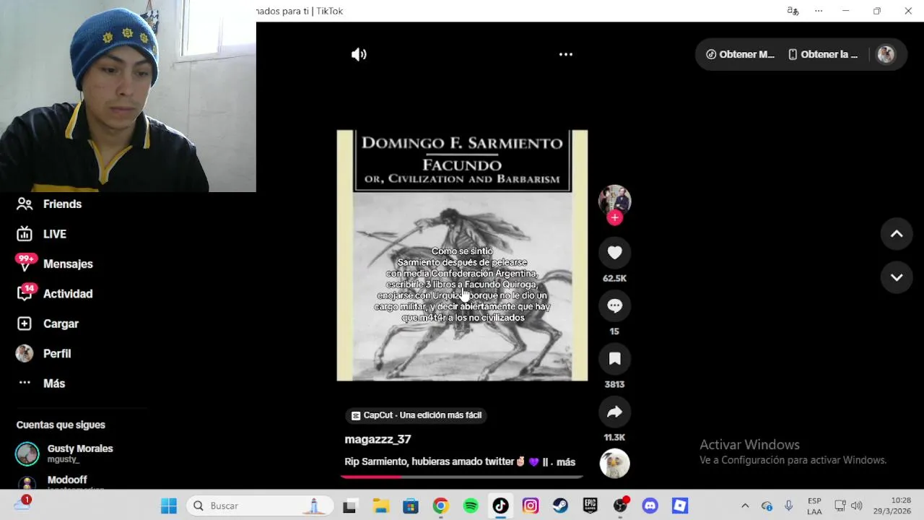The height and width of the screenshot is (520, 924).
Task: Open Microsoft Store from the taskbar
Action: 411,506
